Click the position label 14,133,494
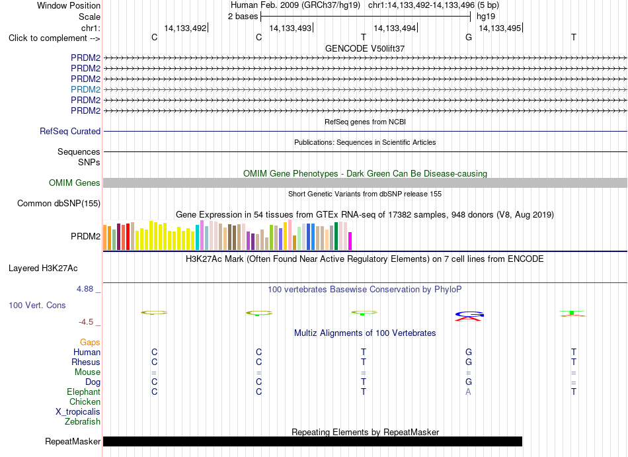This screenshot has width=628, height=457. click(395, 28)
